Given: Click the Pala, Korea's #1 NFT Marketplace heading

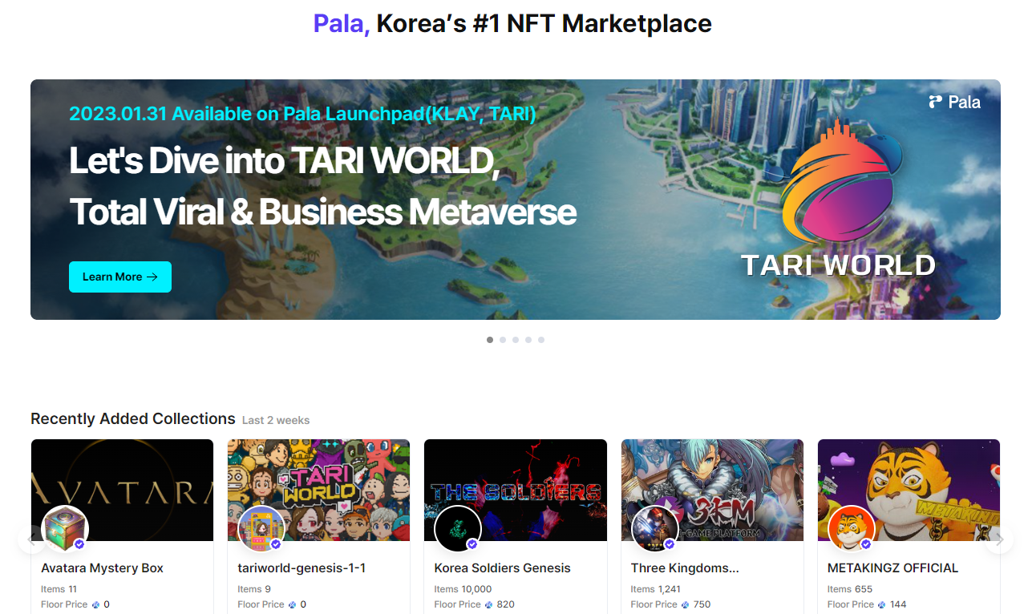Looking at the screenshot, I should (x=512, y=23).
